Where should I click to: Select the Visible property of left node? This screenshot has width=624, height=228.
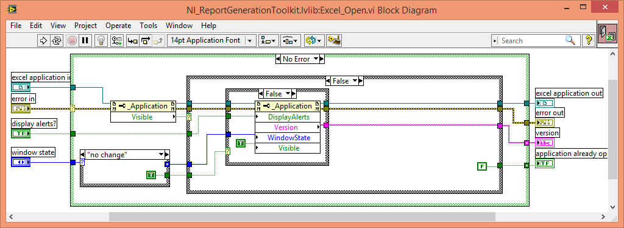coord(143,117)
